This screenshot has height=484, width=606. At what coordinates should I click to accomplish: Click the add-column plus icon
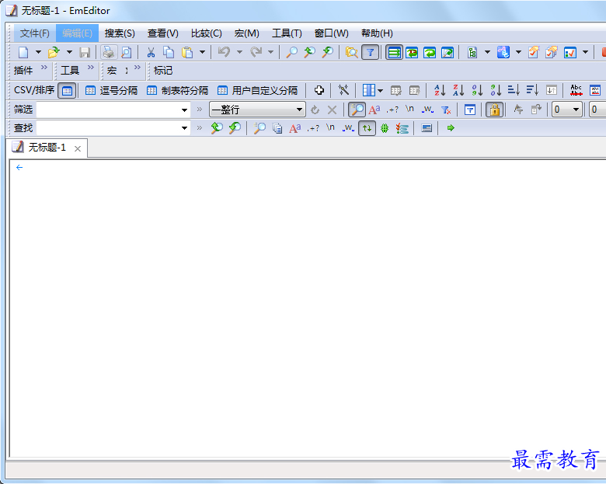[x=319, y=90]
